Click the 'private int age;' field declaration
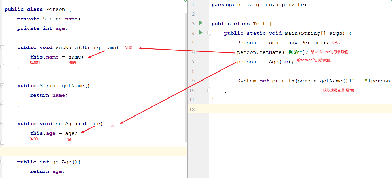The image size is (392, 178). point(43,28)
